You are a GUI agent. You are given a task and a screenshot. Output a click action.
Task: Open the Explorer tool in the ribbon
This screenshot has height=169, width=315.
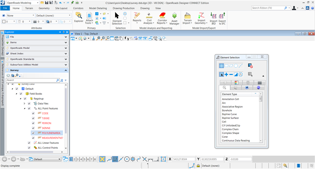79,17
